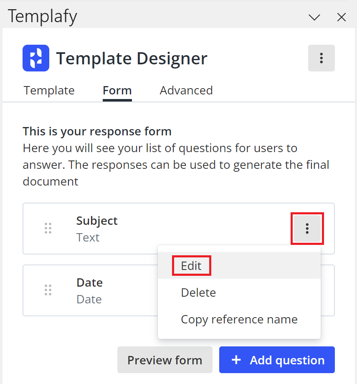Open the Advanced tab

186,90
